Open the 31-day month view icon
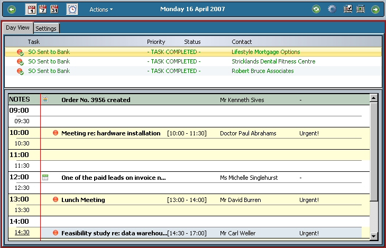 pyautogui.click(x=54, y=9)
